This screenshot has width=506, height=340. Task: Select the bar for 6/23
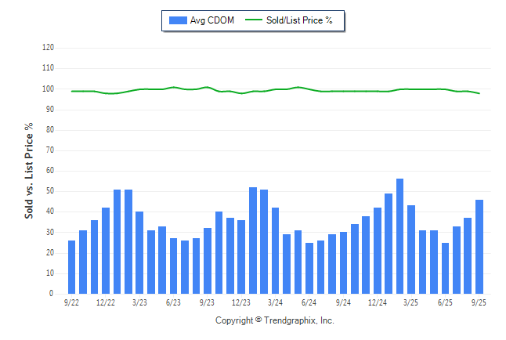click(x=173, y=266)
